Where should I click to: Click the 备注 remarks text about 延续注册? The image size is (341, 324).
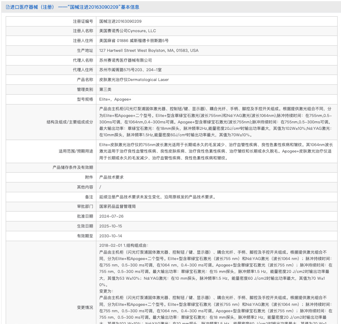[x=157, y=197]
